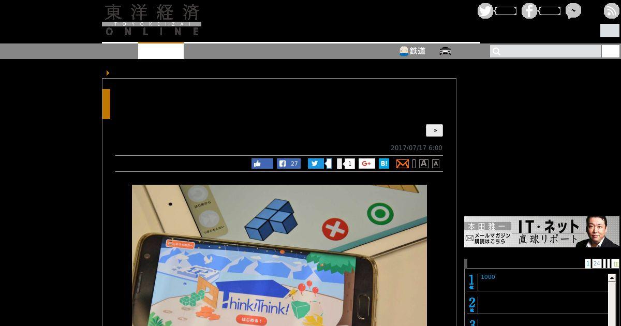
Task: Switch ranking to the 1 tab
Action: point(588,263)
